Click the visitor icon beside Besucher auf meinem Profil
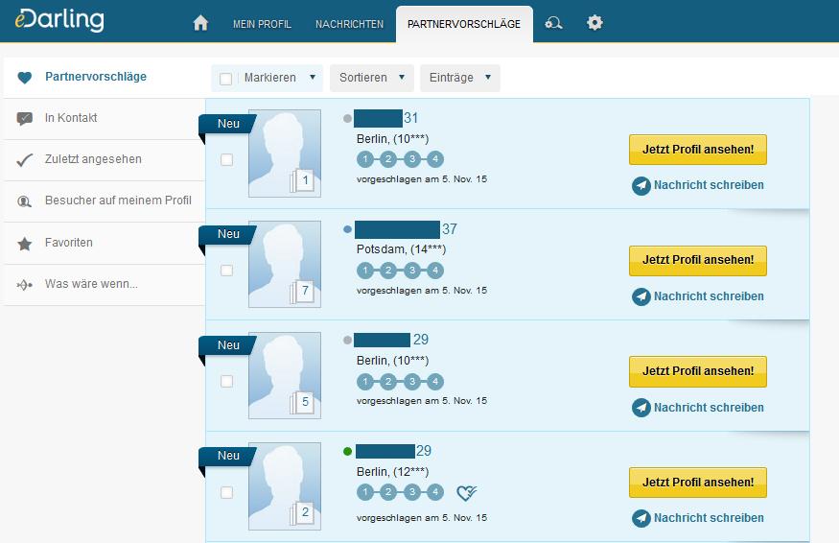The height and width of the screenshot is (543, 839). click(25, 201)
